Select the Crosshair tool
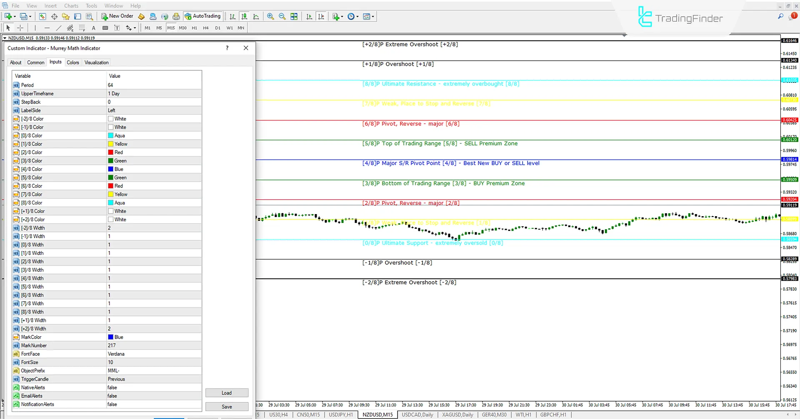 [20, 28]
